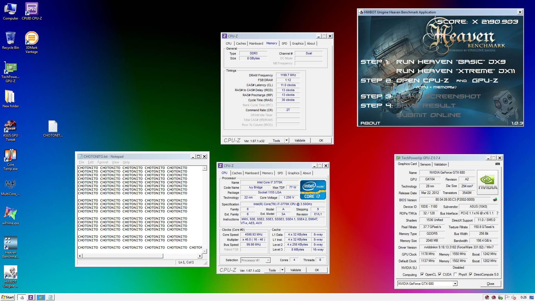The height and width of the screenshot is (301, 535).
Task: Click the first taskbar icon next to Start
Action: pyautogui.click(x=21, y=297)
